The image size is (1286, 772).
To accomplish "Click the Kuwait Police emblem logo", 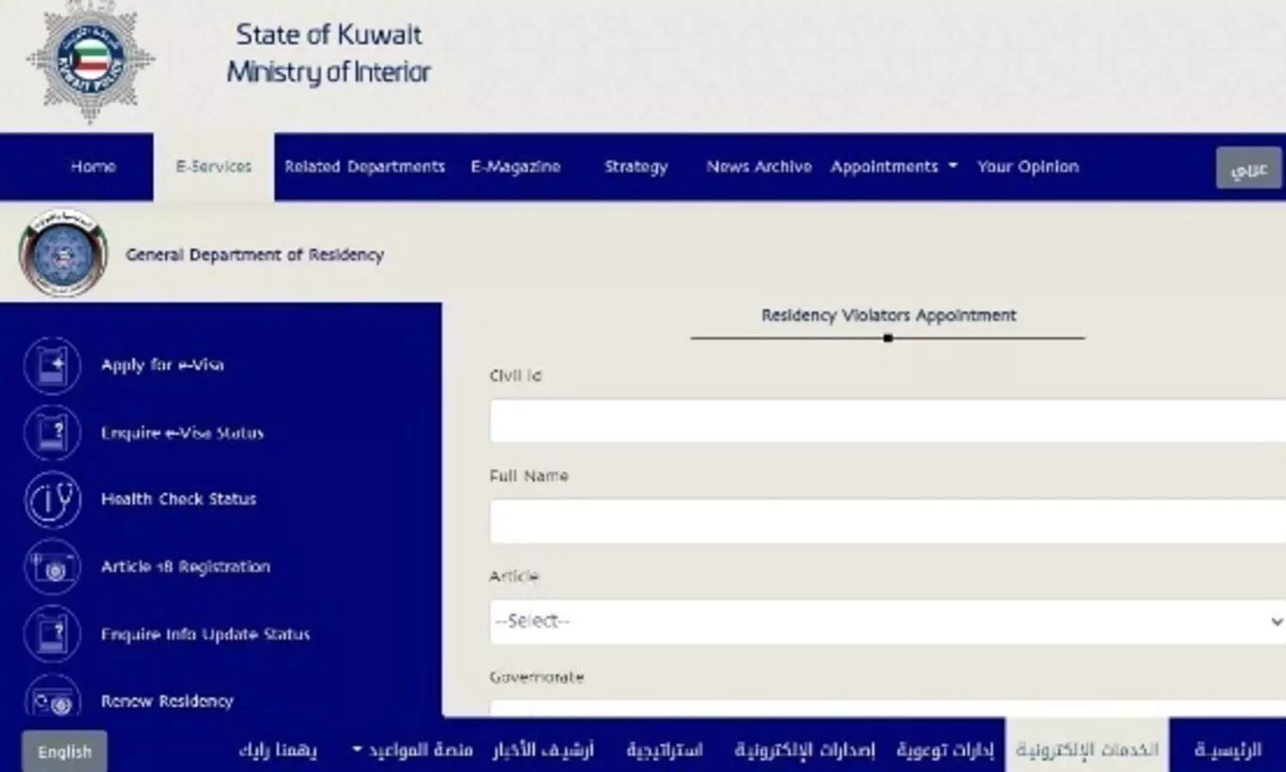I will click(x=90, y=60).
